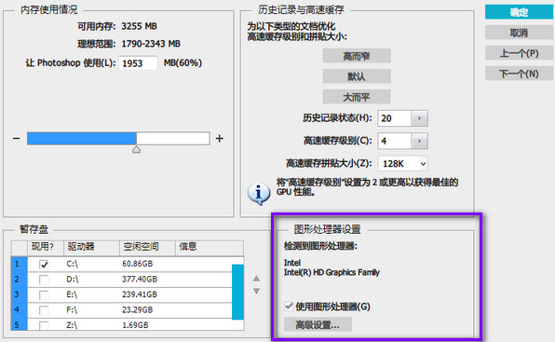
Task: Increase memory with the plus icon
Action: pos(220,139)
